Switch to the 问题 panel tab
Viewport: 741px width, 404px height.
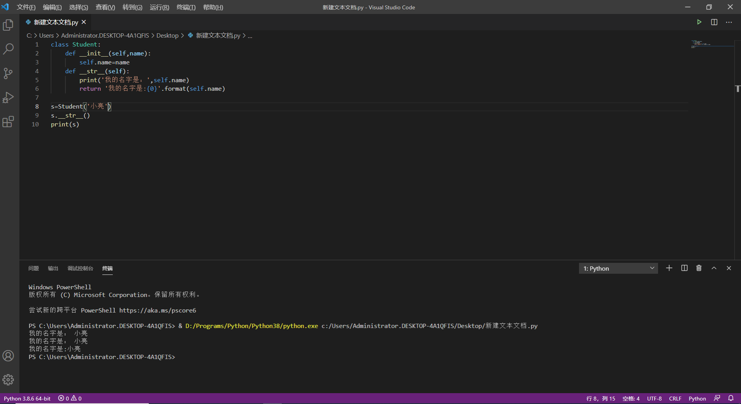coord(34,268)
